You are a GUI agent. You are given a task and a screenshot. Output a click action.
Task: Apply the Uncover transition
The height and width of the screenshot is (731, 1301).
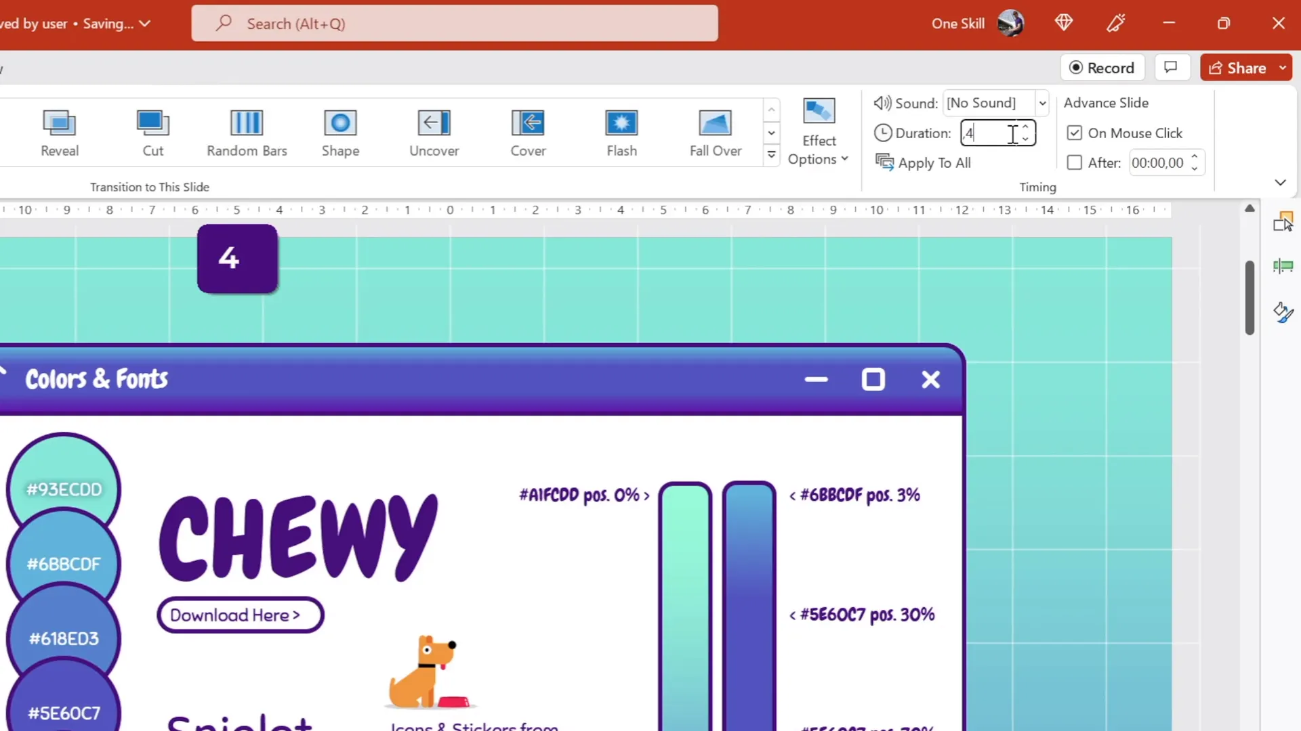pos(434,133)
